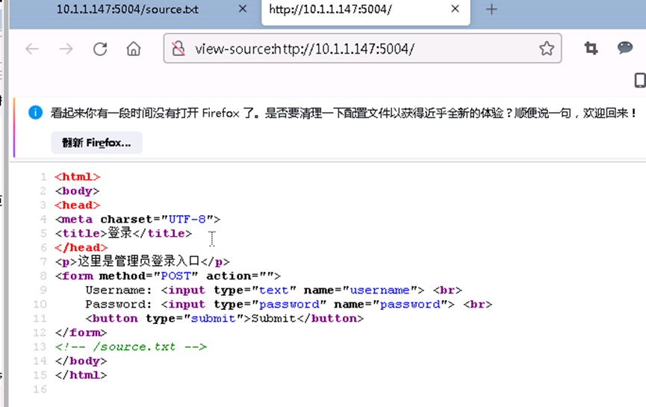Click the "text" type attribute value
This screenshot has width=646, height=407.
click(x=273, y=290)
